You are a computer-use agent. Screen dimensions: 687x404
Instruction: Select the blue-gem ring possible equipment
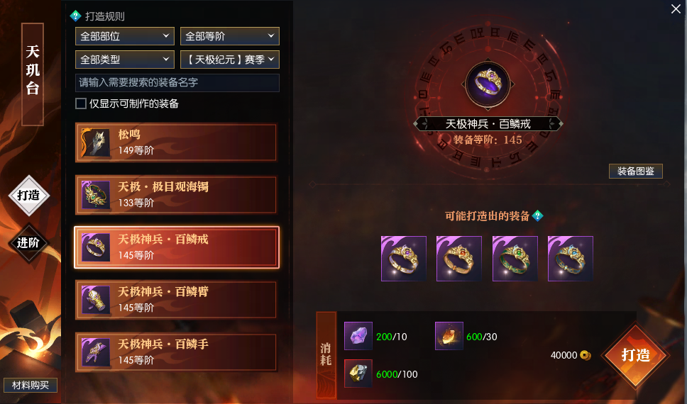[x=571, y=259]
